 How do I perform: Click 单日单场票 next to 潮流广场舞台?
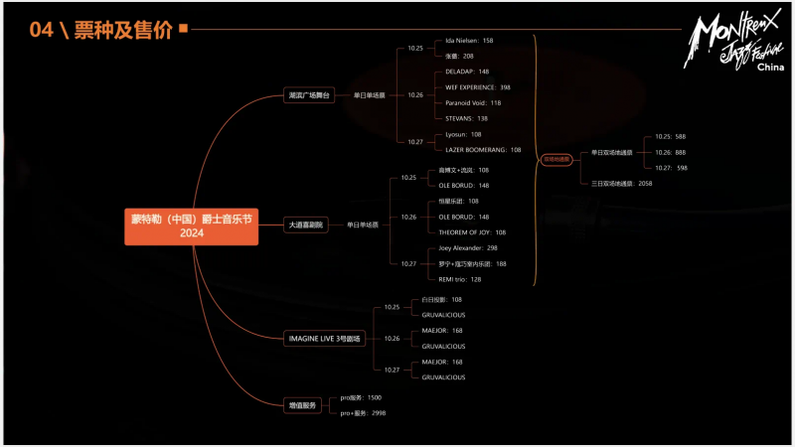369,95
